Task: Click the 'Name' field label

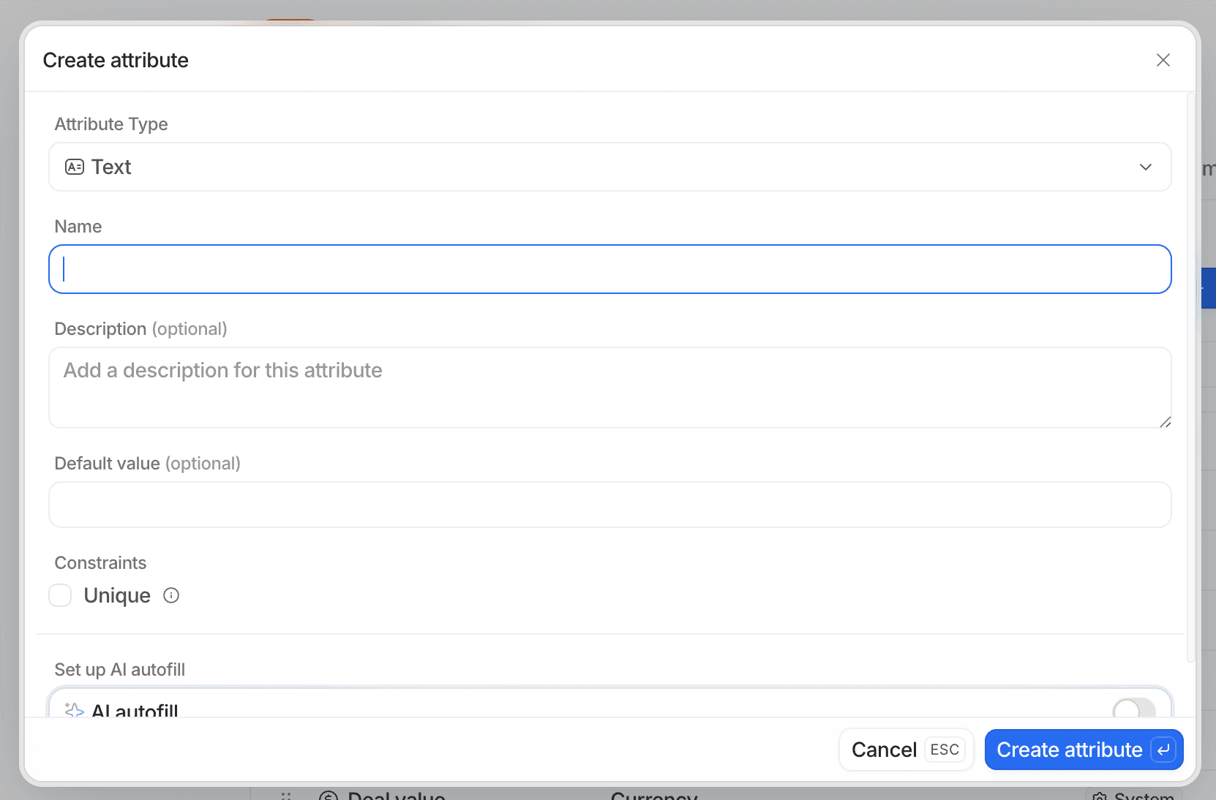Action: click(x=78, y=227)
